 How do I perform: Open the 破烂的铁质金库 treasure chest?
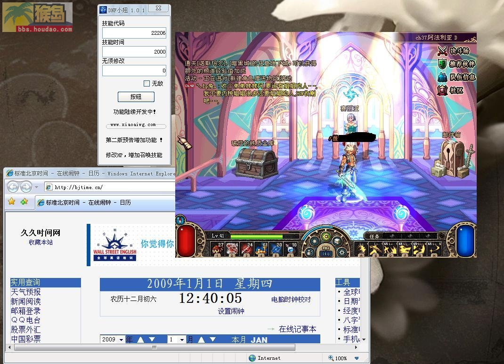(x=256, y=164)
